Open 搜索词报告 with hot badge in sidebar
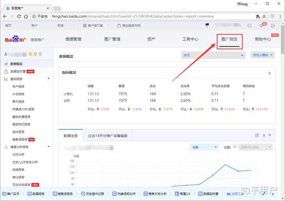 [x=20, y=139]
